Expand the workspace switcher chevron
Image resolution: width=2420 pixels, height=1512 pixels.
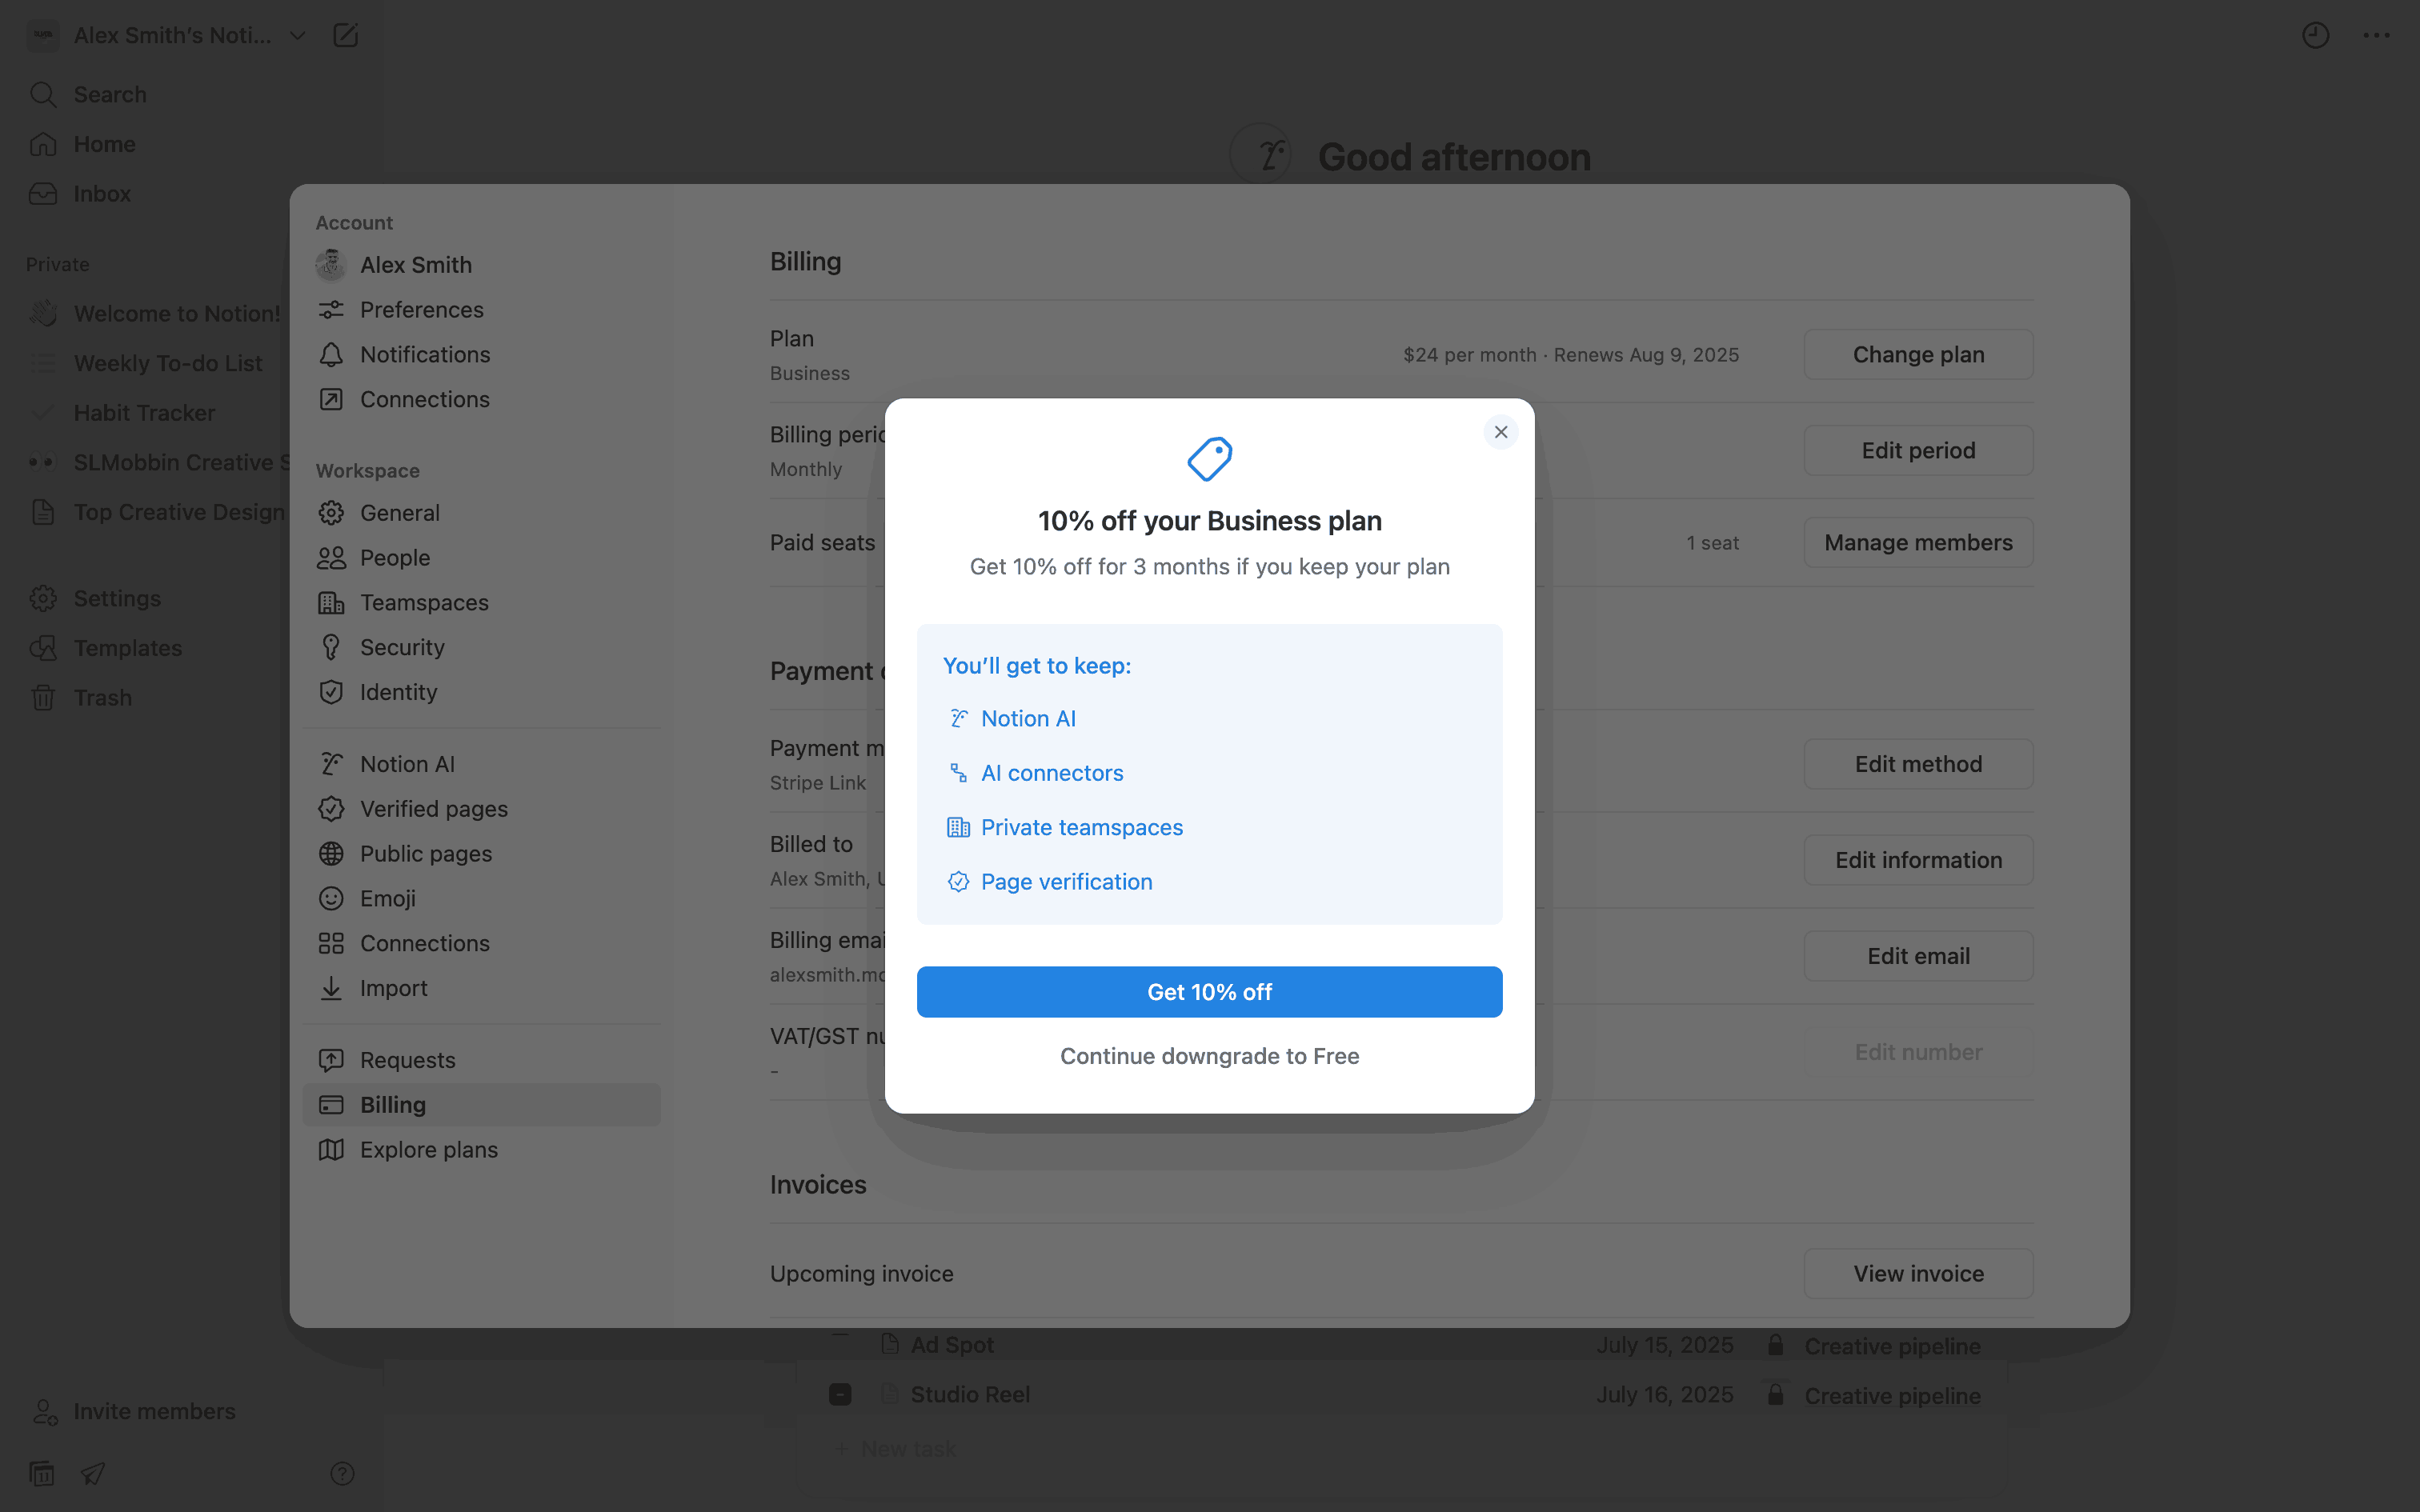pos(297,36)
